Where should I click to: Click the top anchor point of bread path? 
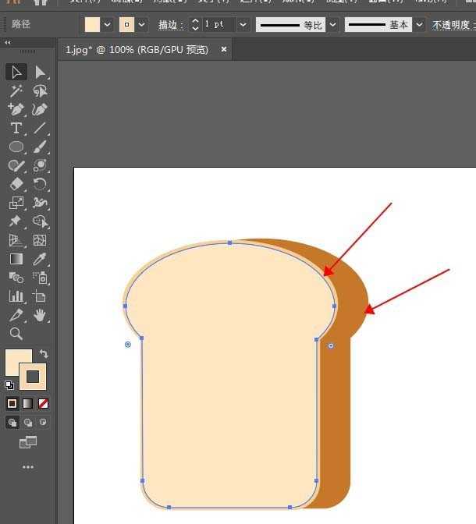tap(229, 243)
